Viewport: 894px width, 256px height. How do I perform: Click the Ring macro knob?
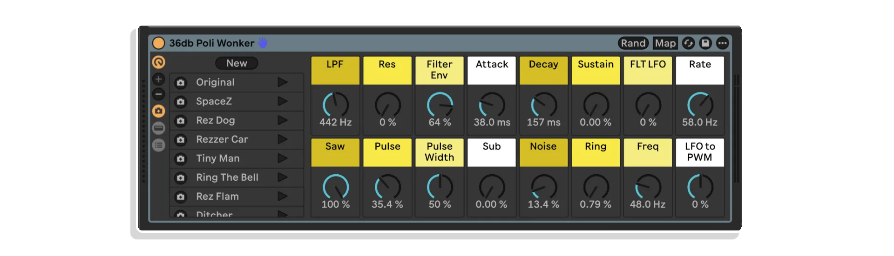(596, 187)
